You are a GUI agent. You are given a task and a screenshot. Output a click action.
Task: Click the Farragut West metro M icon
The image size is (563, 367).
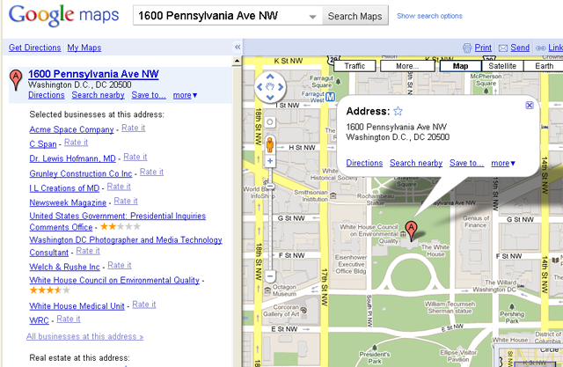tap(331, 97)
